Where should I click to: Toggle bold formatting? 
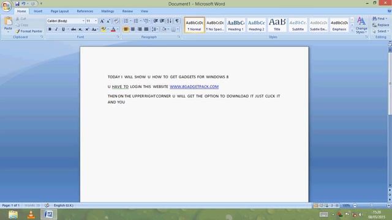(50, 29)
